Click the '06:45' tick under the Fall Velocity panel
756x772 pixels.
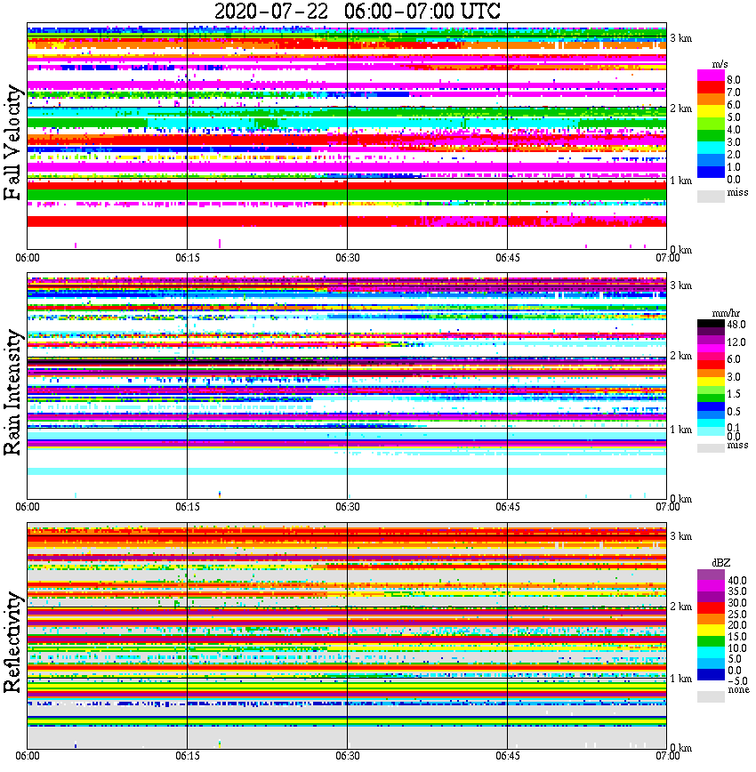click(508, 258)
